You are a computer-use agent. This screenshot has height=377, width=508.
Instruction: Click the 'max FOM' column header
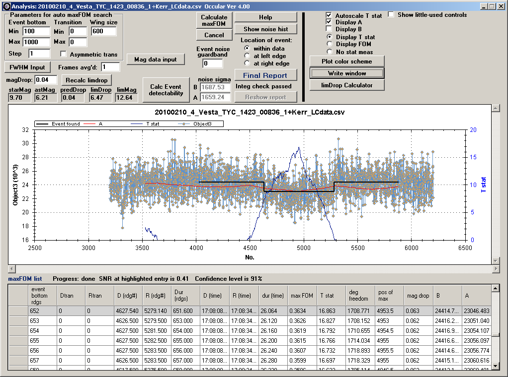pyautogui.click(x=302, y=296)
